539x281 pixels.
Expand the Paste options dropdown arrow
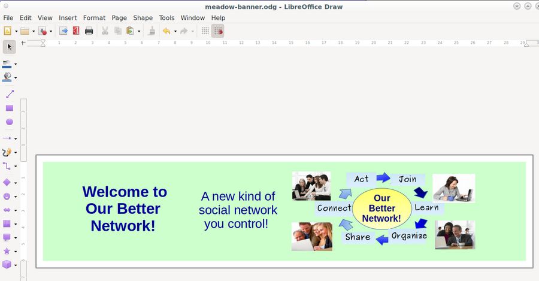(139, 31)
